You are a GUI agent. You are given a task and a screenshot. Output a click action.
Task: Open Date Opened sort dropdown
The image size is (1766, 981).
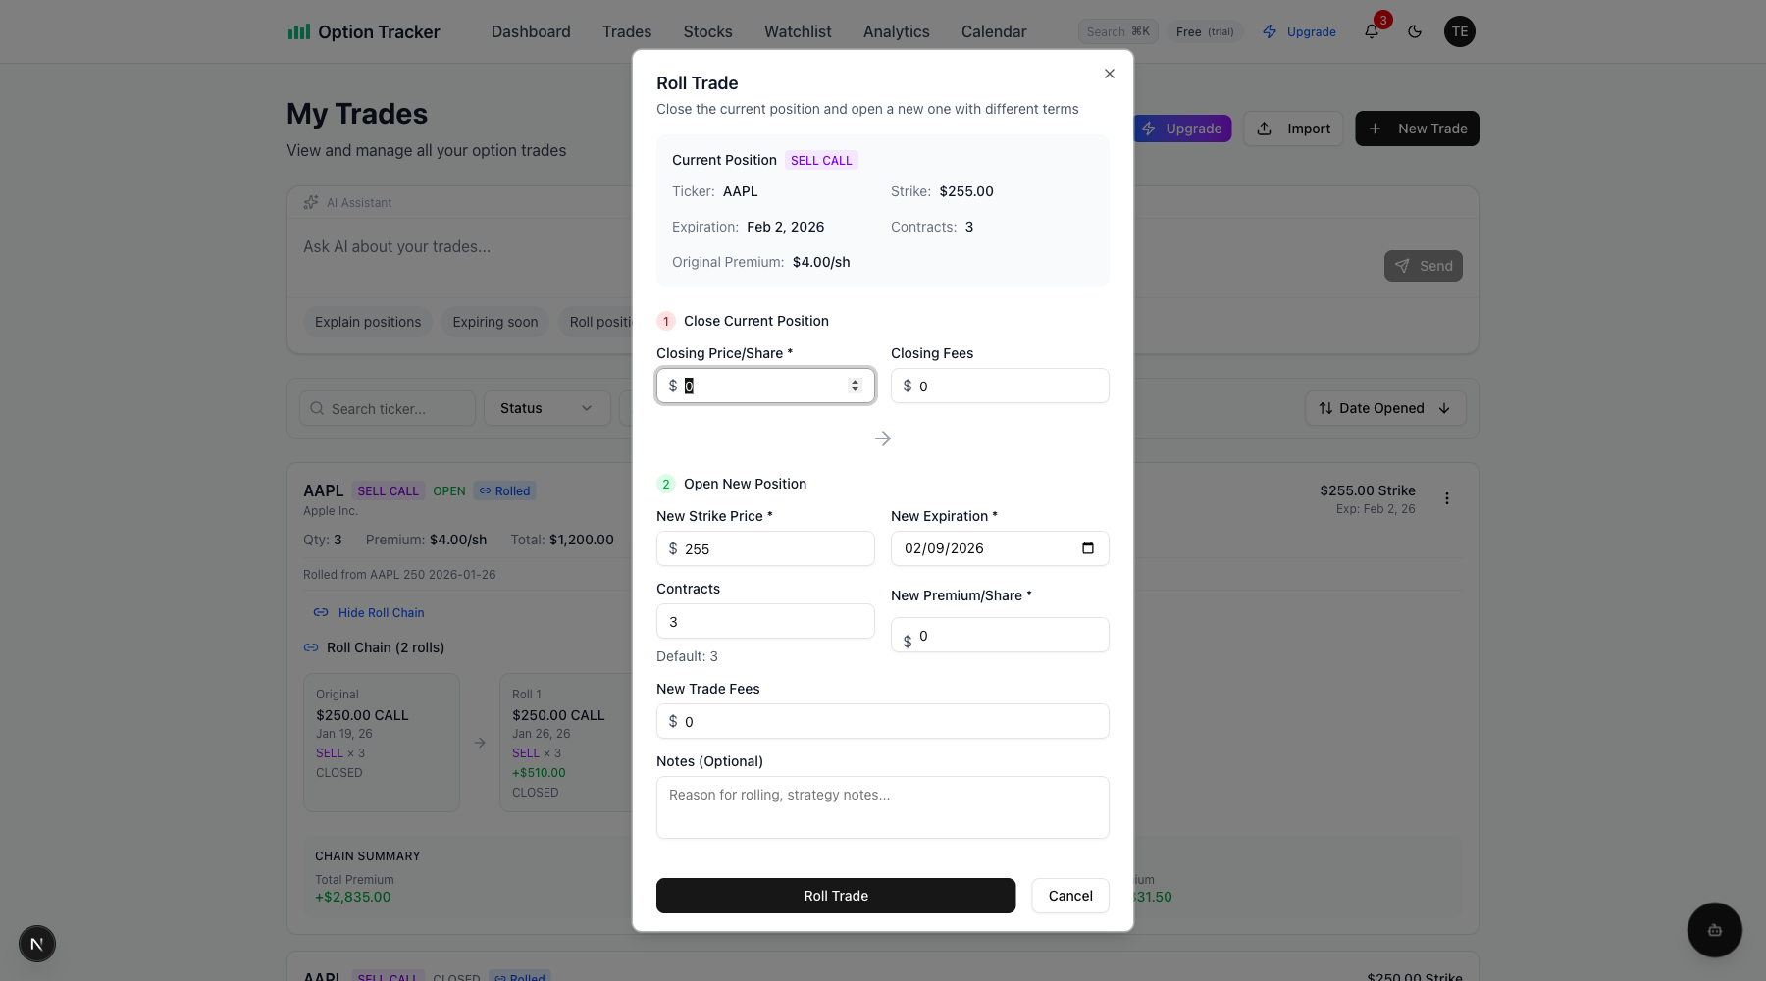(x=1384, y=408)
